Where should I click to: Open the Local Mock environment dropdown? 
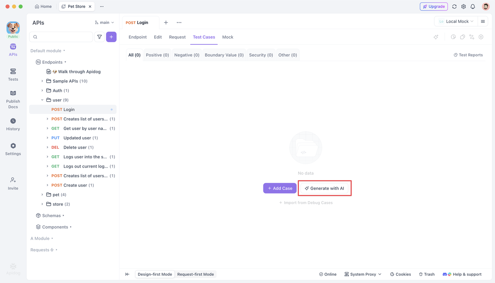(456, 22)
